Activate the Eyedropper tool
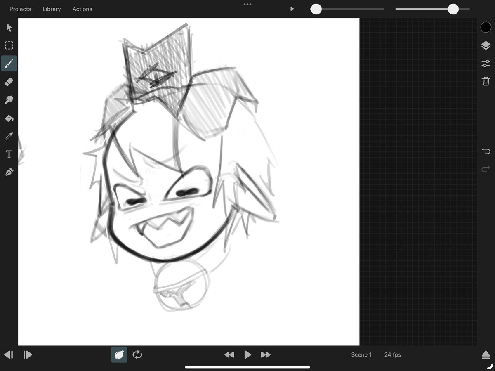The image size is (495, 371). [9, 136]
